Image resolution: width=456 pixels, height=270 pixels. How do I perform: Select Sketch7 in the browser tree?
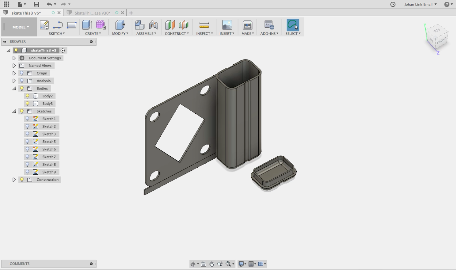click(49, 157)
